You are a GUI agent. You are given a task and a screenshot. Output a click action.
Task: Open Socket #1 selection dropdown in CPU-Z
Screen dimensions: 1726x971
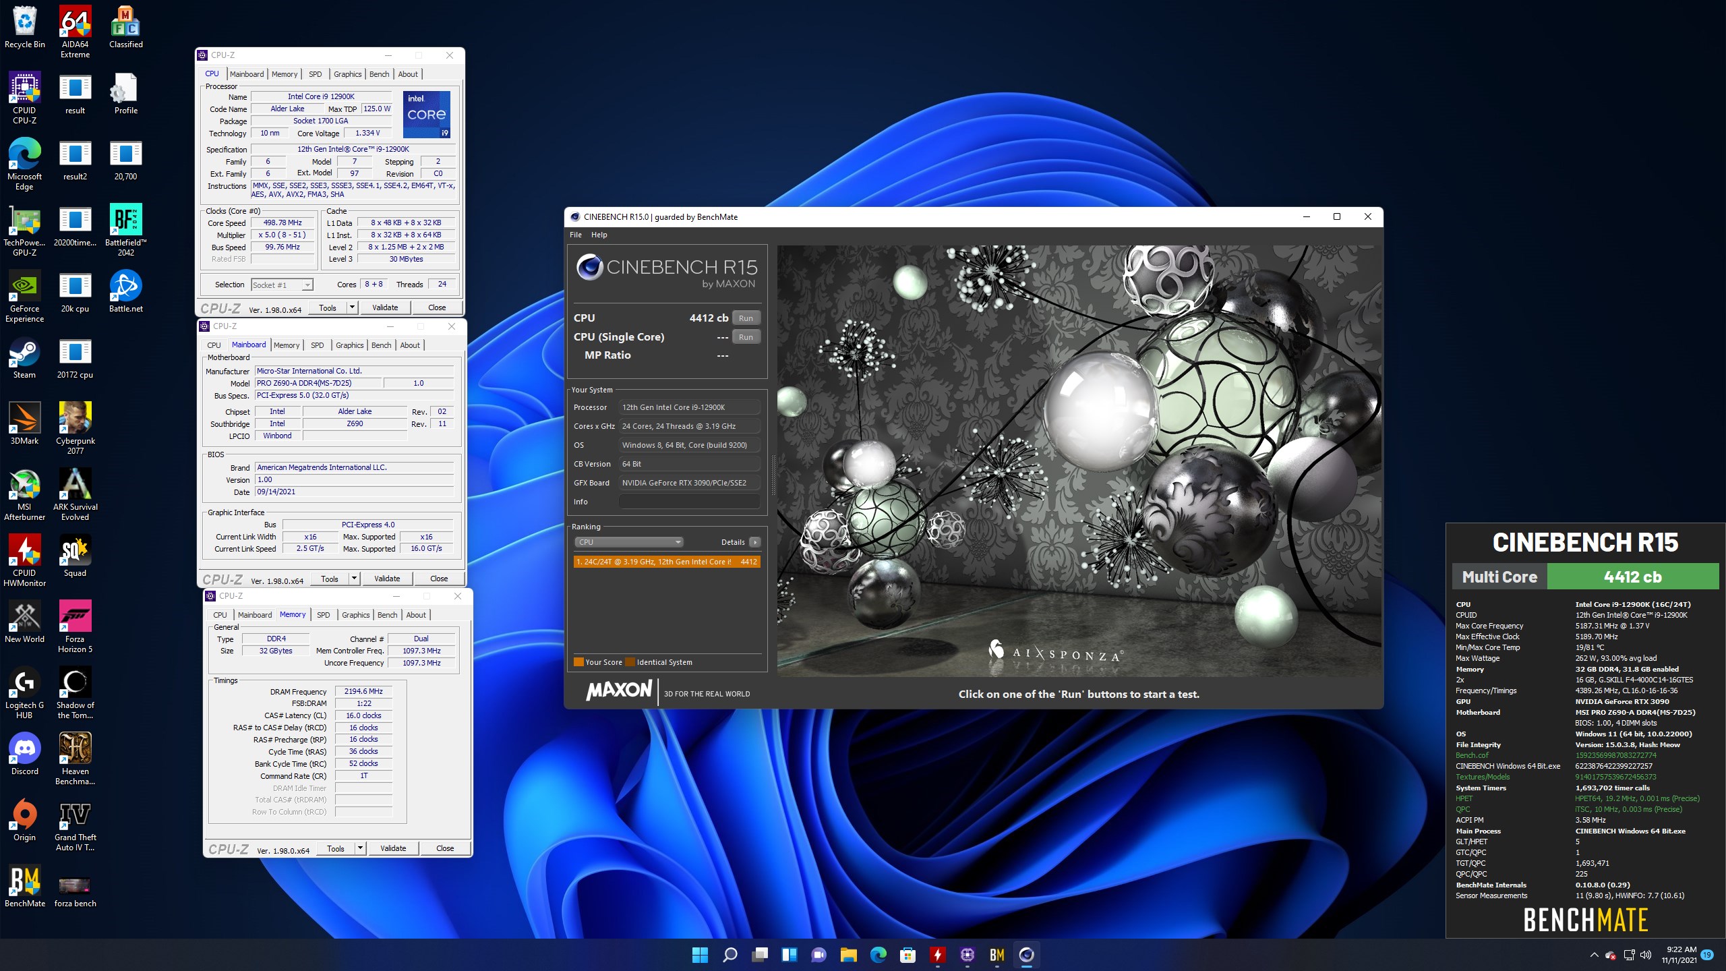coord(282,285)
